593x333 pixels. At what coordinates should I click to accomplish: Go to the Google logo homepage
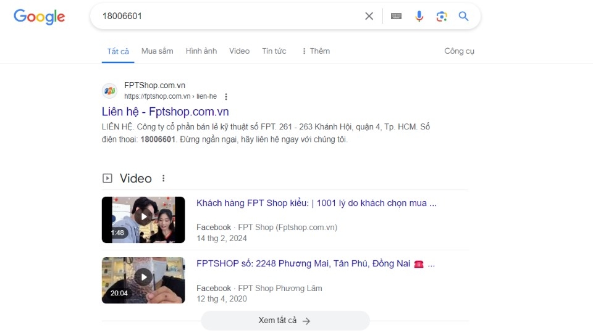[40, 17]
